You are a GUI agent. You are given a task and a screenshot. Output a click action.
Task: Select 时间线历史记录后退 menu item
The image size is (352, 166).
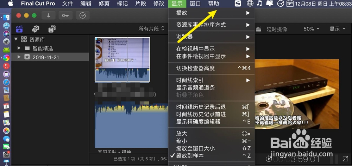[x=211, y=107]
